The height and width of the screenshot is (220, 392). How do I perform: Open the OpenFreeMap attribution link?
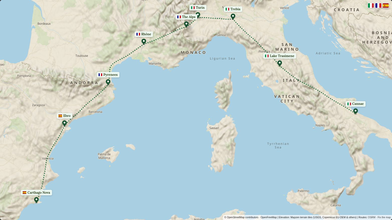(x=268, y=217)
